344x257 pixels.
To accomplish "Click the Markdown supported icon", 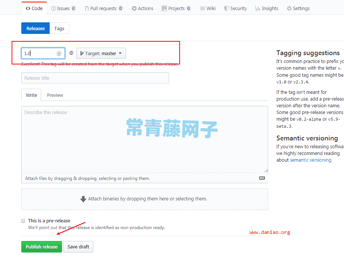I will click(262, 178).
